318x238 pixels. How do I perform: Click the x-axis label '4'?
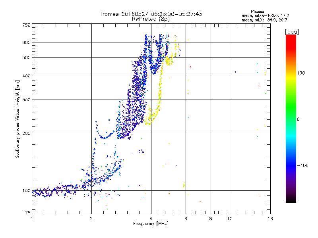coord(151,219)
